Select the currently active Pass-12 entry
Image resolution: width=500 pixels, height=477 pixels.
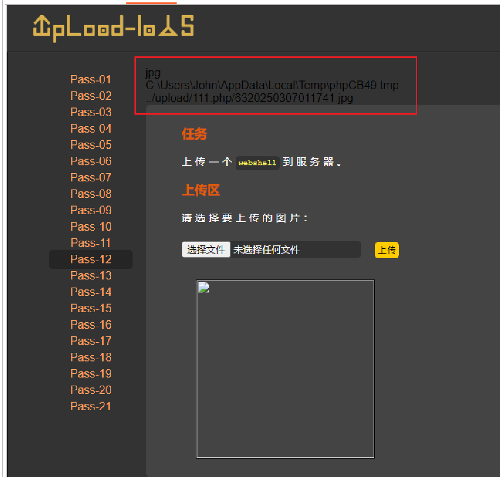[90, 259]
